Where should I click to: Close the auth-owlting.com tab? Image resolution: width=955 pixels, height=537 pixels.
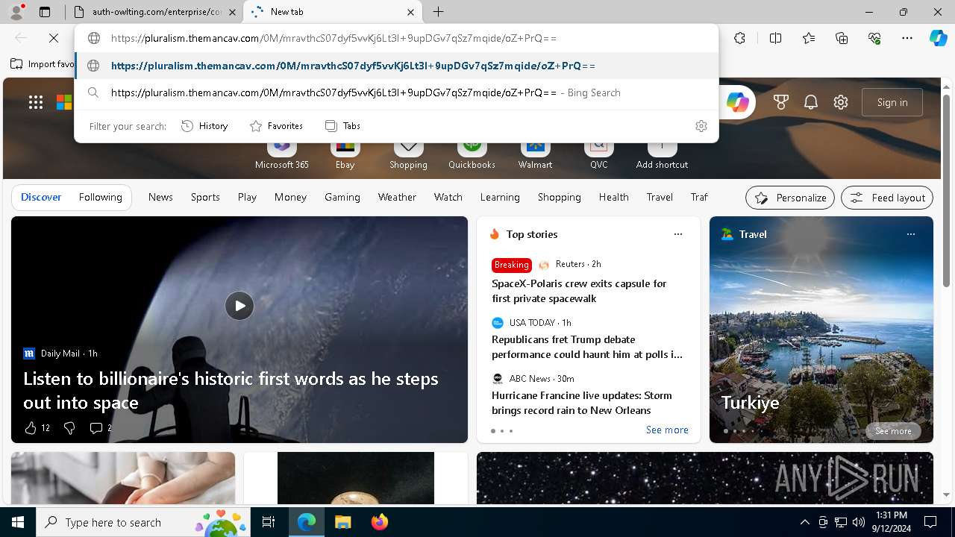[x=233, y=12]
